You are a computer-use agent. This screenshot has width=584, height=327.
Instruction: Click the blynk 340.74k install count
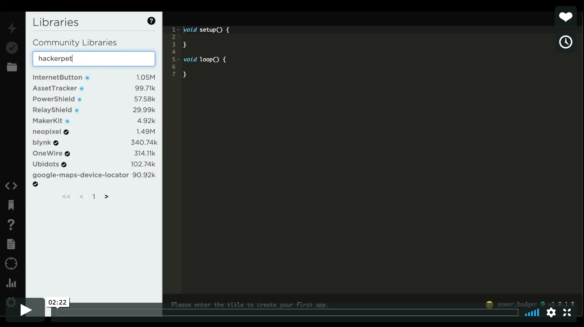(144, 143)
